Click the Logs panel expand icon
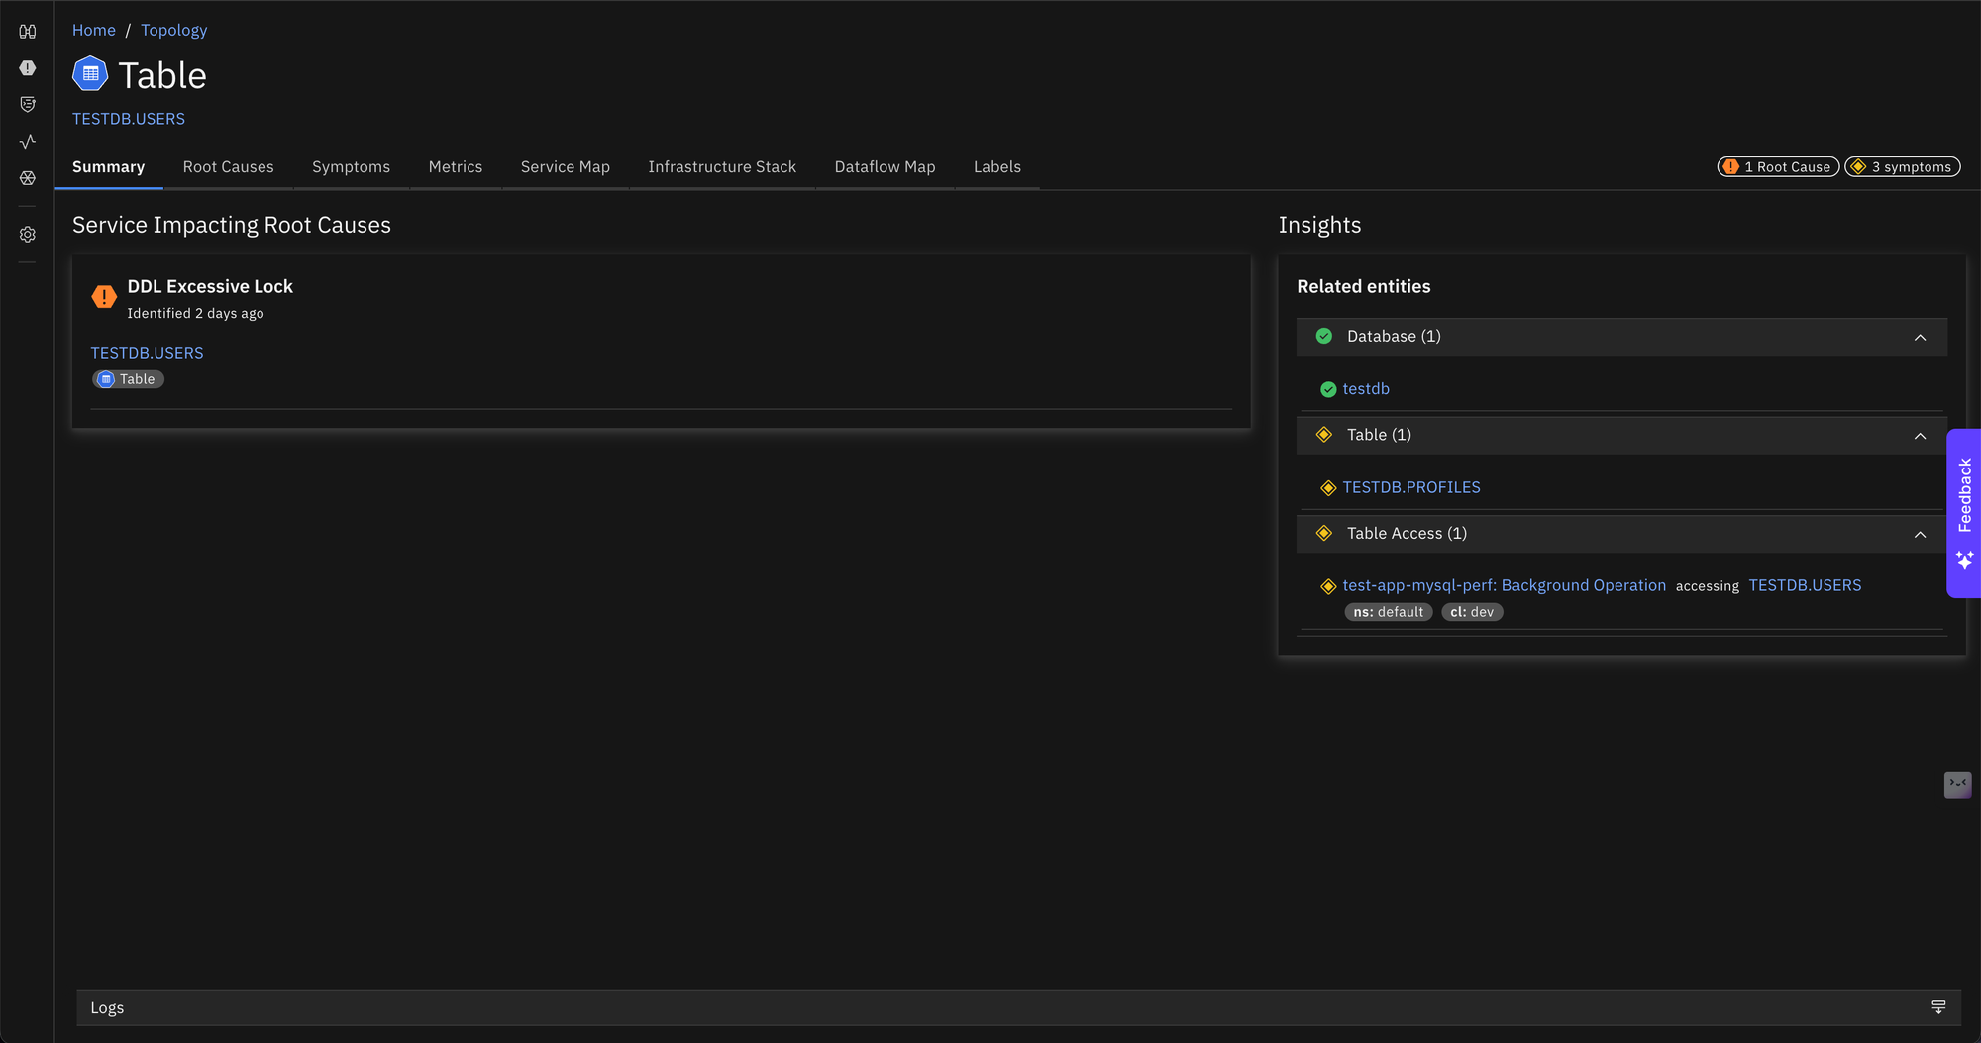Screen dimensions: 1981x1043 pos(1938,1007)
